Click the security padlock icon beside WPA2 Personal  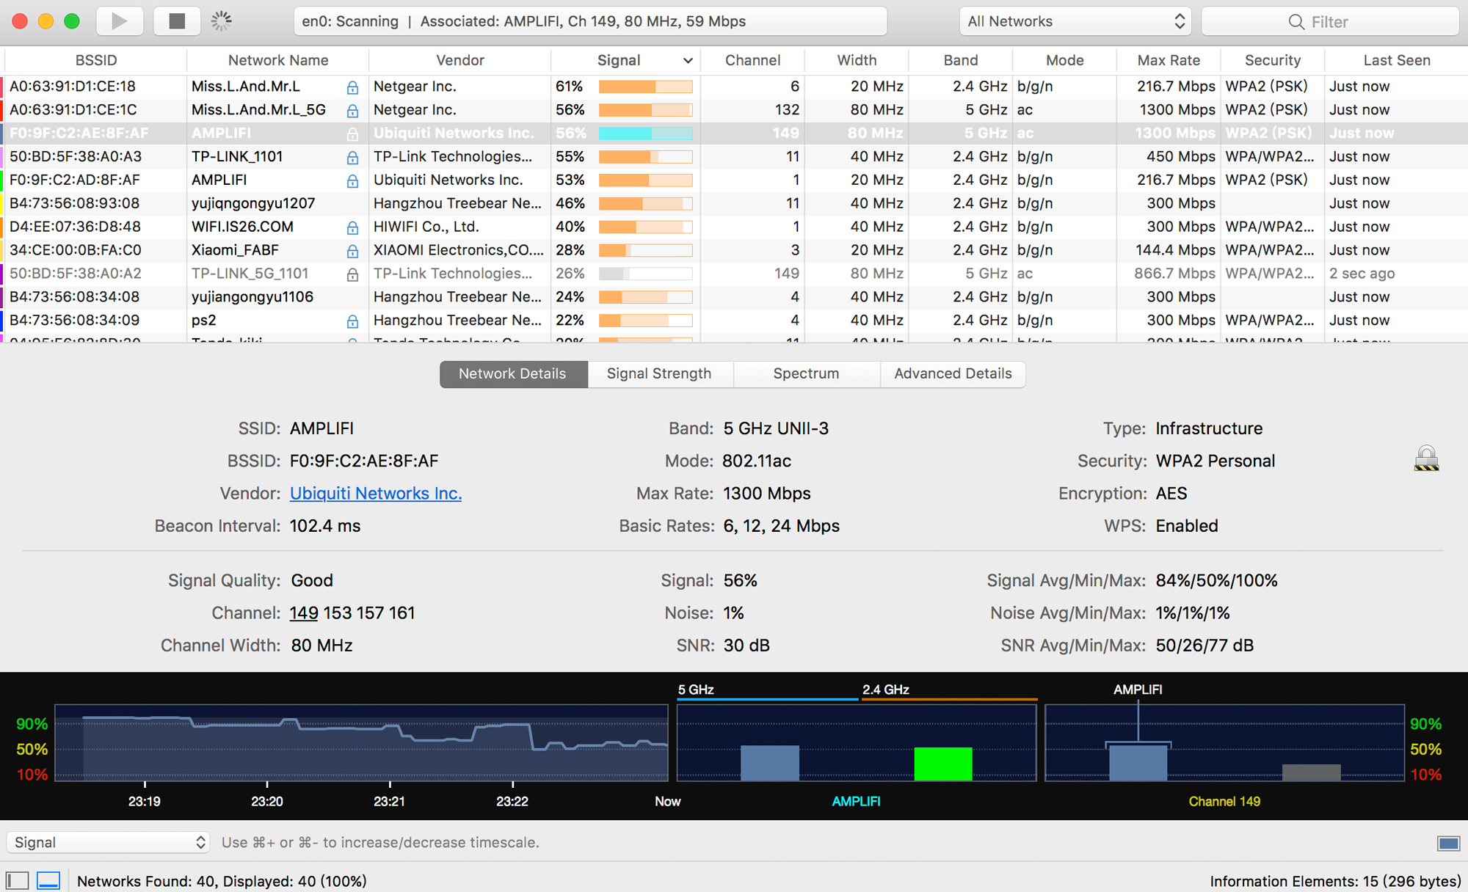1425,459
